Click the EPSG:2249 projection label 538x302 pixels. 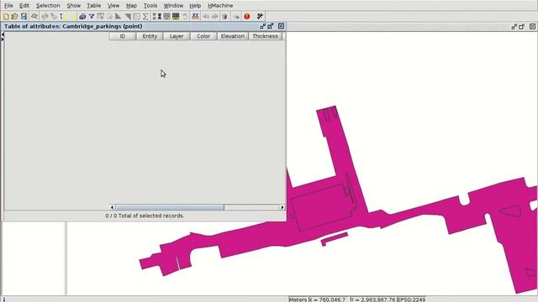pos(411,299)
